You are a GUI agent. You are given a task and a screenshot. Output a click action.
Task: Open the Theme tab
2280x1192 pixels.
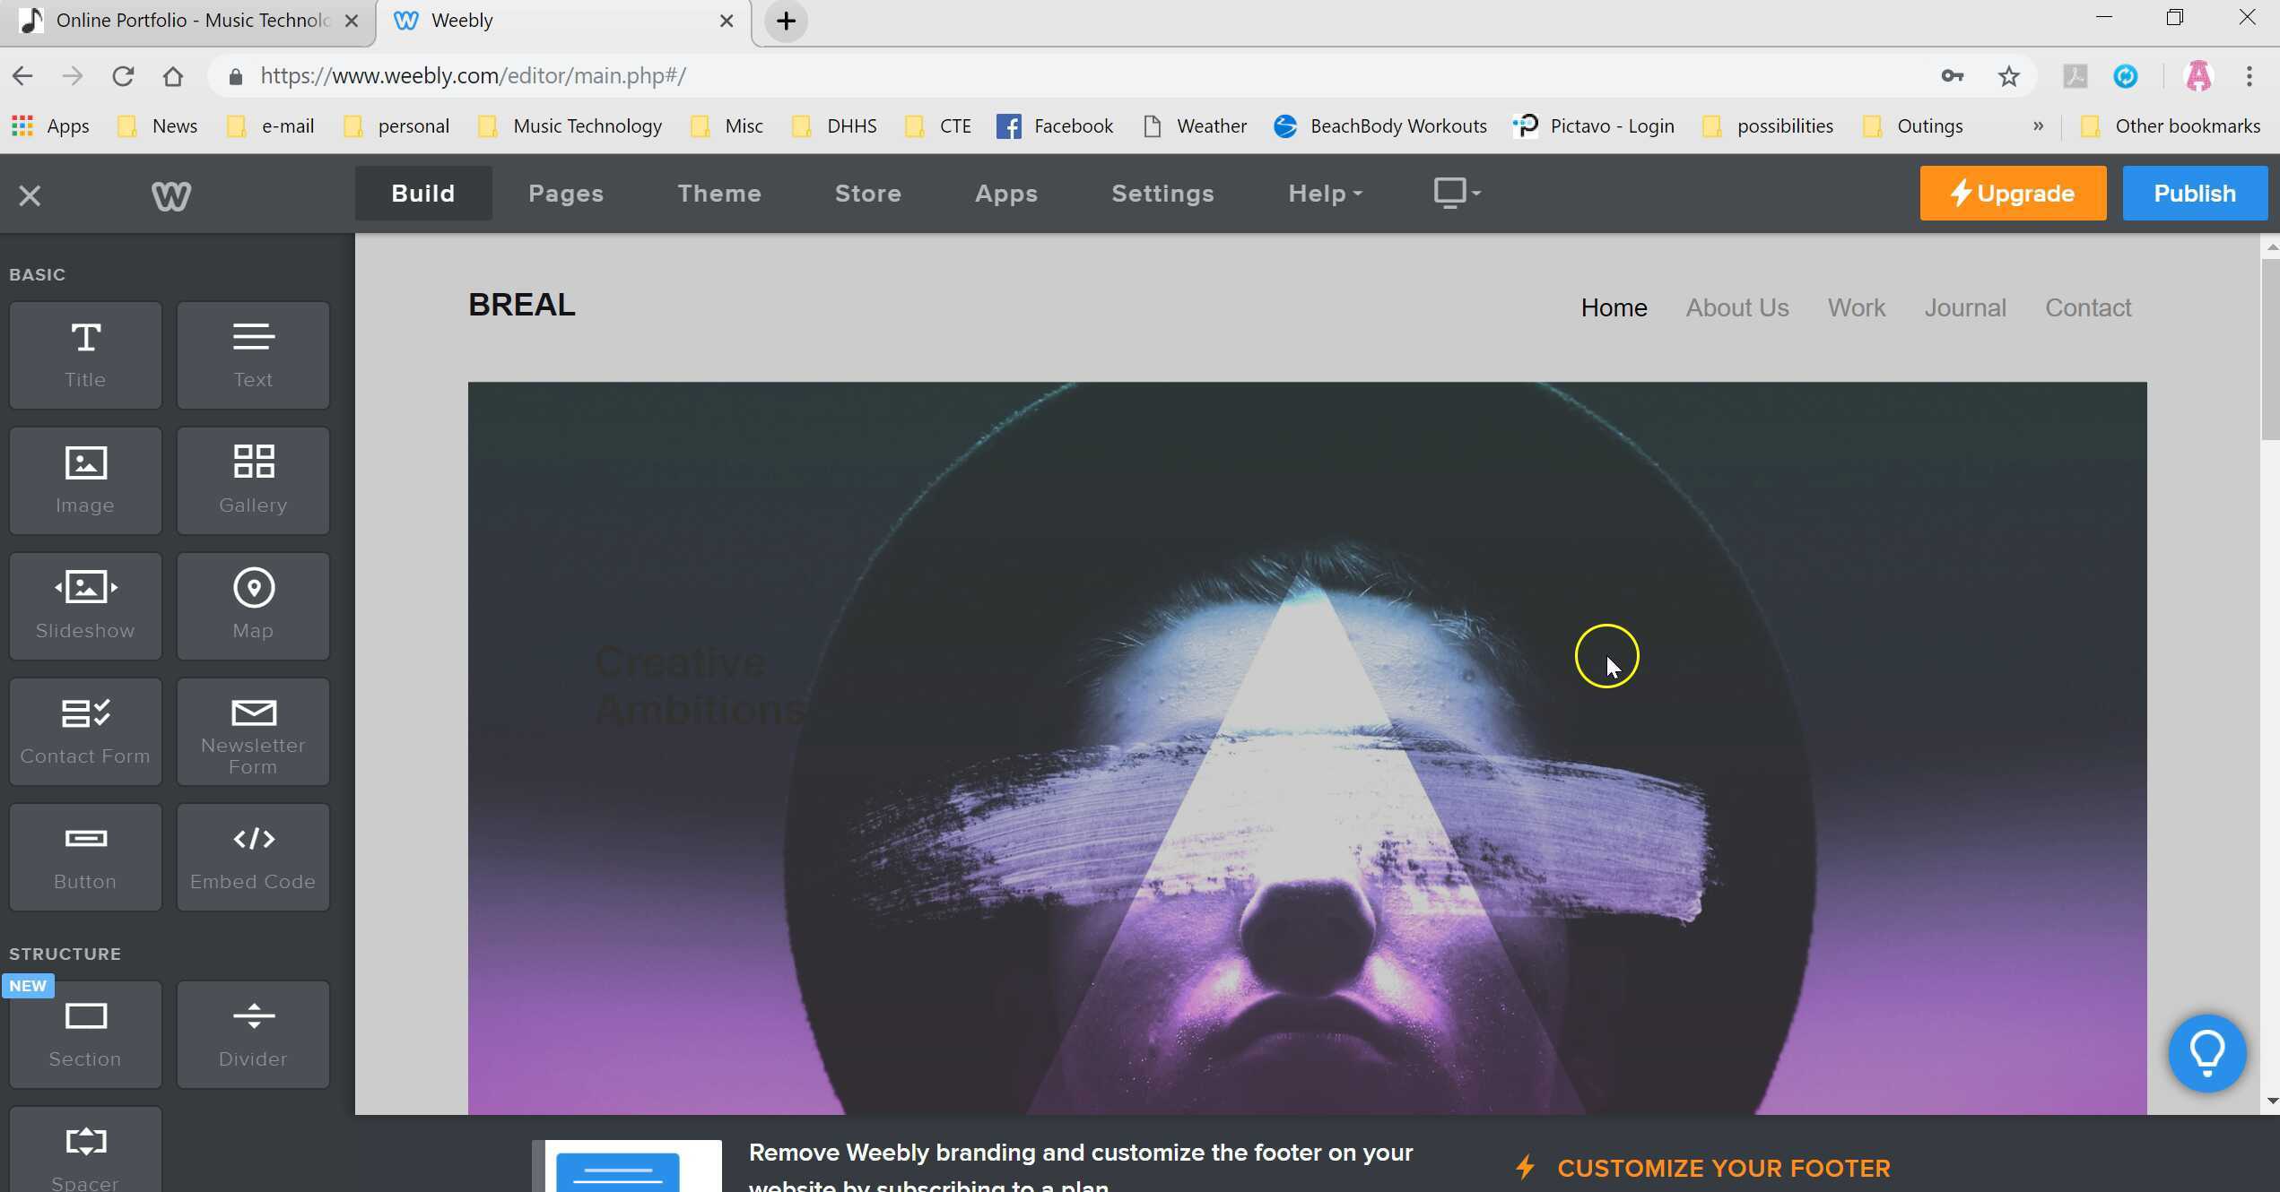click(718, 194)
